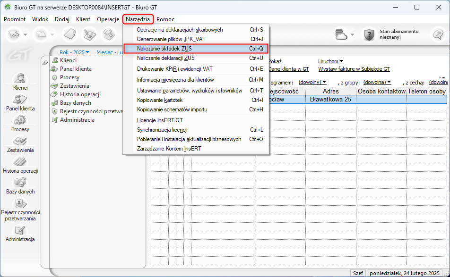This screenshot has height=277, width=450.
Task: Select Panel klienta in the navigation tree
Action: (76, 69)
